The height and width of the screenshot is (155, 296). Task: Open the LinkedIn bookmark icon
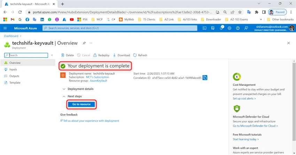point(42,19)
